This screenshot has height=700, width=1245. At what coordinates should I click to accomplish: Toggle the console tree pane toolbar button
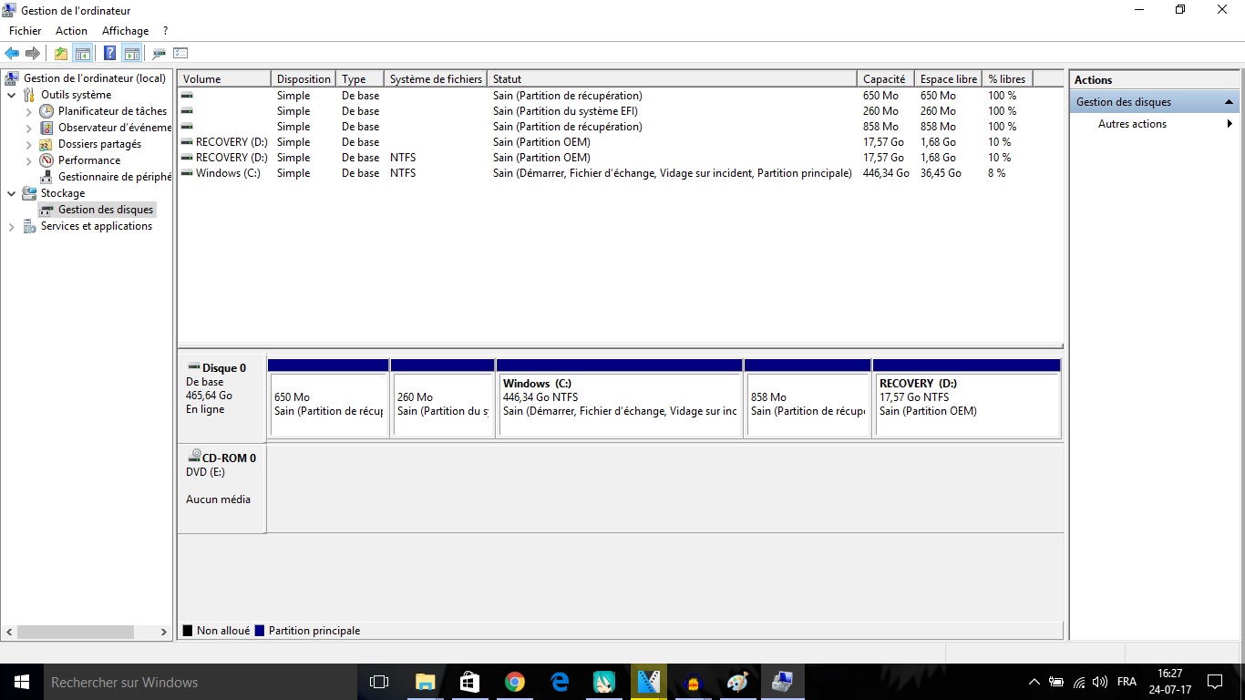[83, 54]
